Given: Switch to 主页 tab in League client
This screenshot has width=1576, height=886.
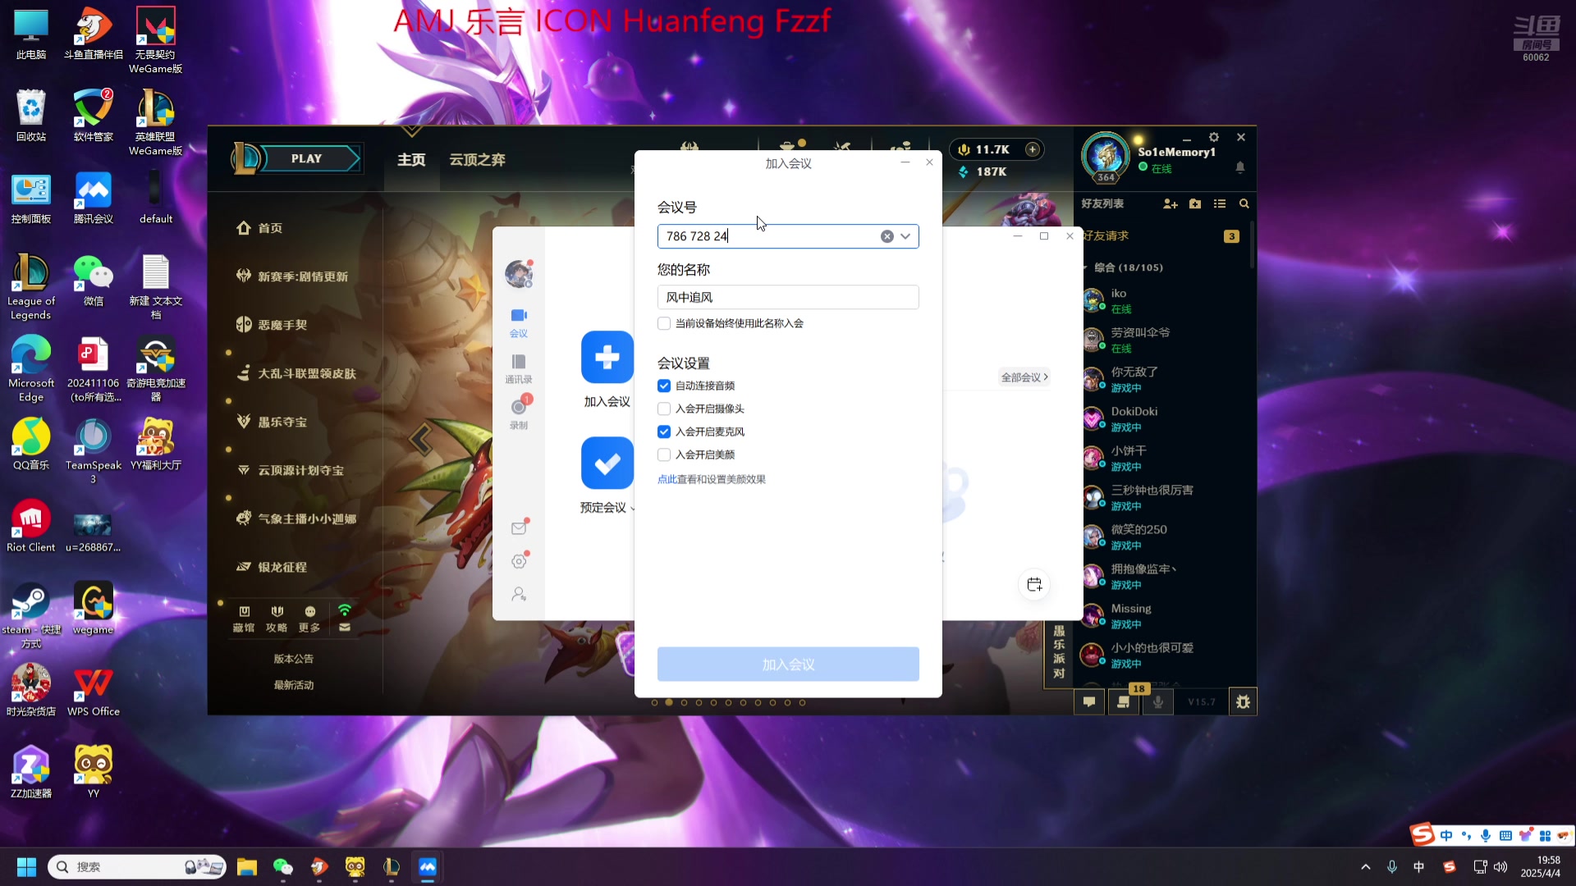Looking at the screenshot, I should click(411, 160).
